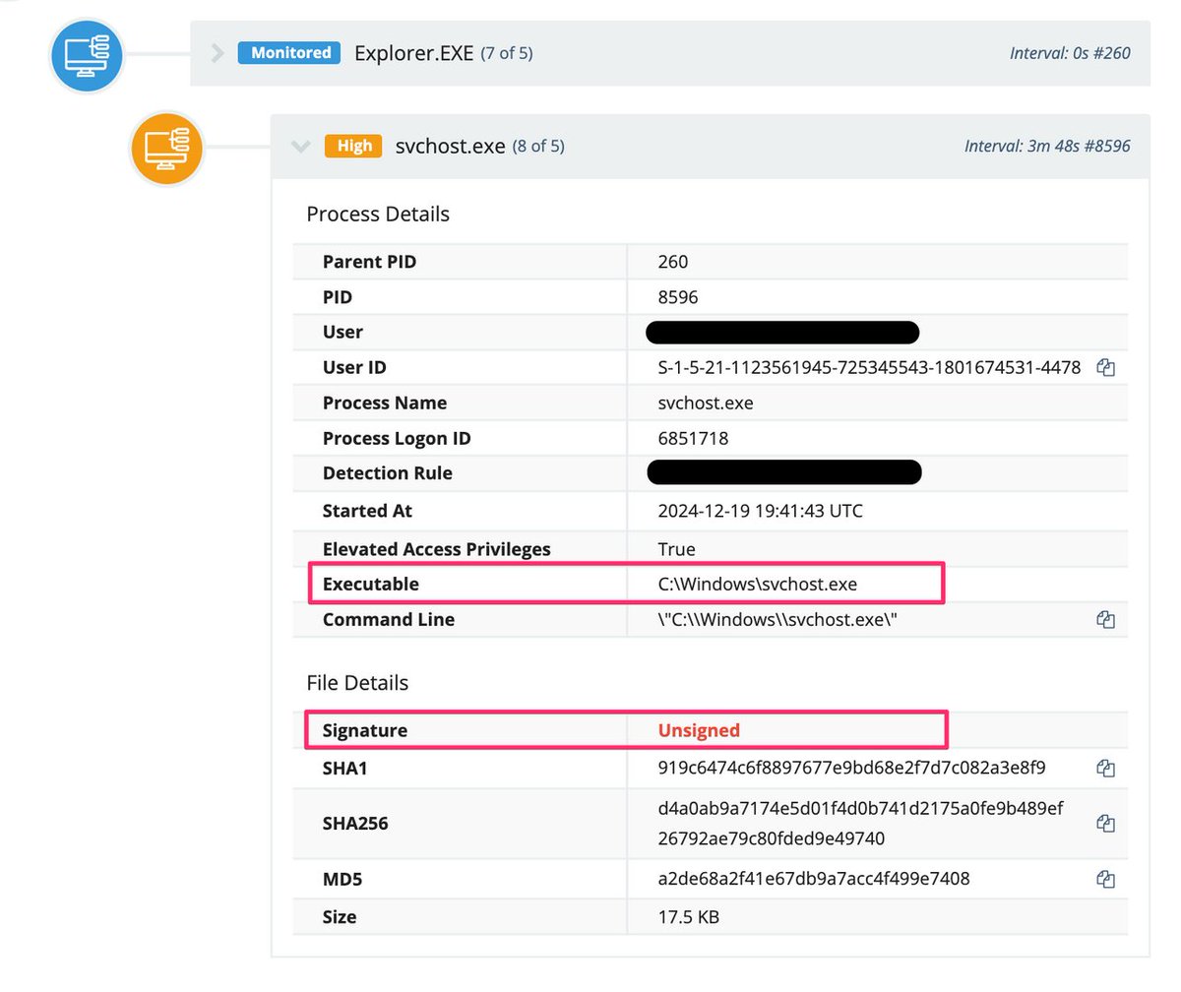
Task: Select the Process Name value svchost.exe
Action: 706,403
